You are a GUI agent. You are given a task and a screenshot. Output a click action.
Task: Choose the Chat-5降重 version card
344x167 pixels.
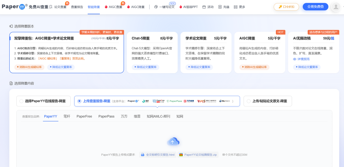152,53
